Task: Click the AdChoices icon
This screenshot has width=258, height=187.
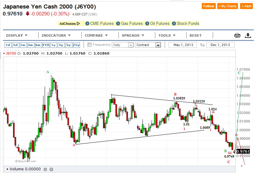Action: (78, 23)
